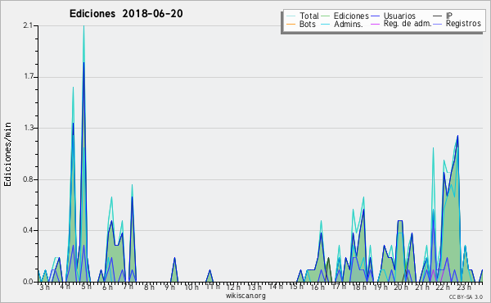The height and width of the screenshot is (303, 491).
Task: Click the orange Bots legend color line
Action: (x=291, y=24)
